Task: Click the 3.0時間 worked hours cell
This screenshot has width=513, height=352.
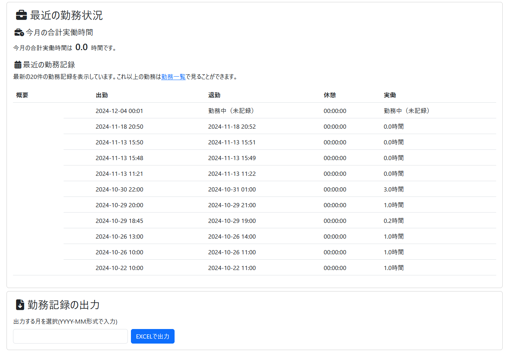Action: pyautogui.click(x=394, y=190)
